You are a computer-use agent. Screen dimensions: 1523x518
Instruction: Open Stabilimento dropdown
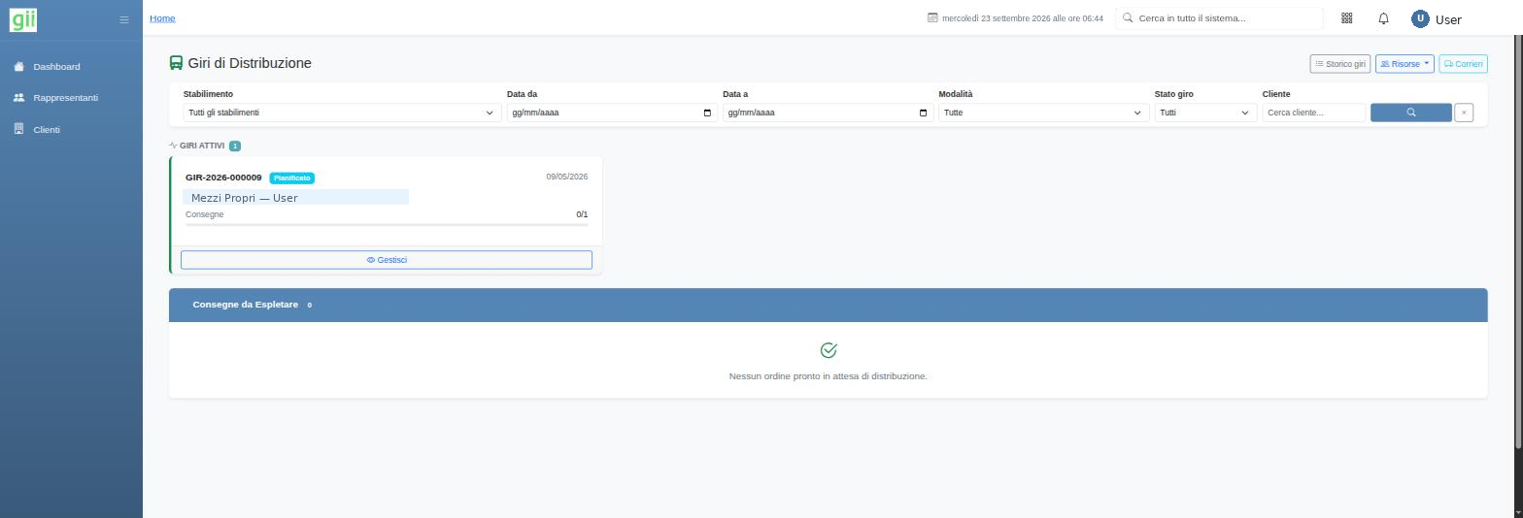[342, 113]
